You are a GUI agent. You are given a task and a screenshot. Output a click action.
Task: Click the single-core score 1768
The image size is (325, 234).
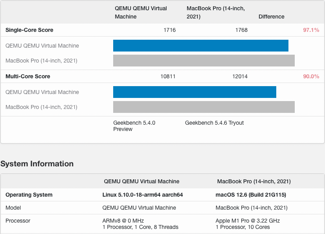241,30
